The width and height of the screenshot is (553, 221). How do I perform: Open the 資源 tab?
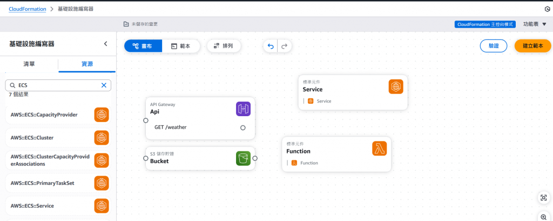tap(87, 64)
